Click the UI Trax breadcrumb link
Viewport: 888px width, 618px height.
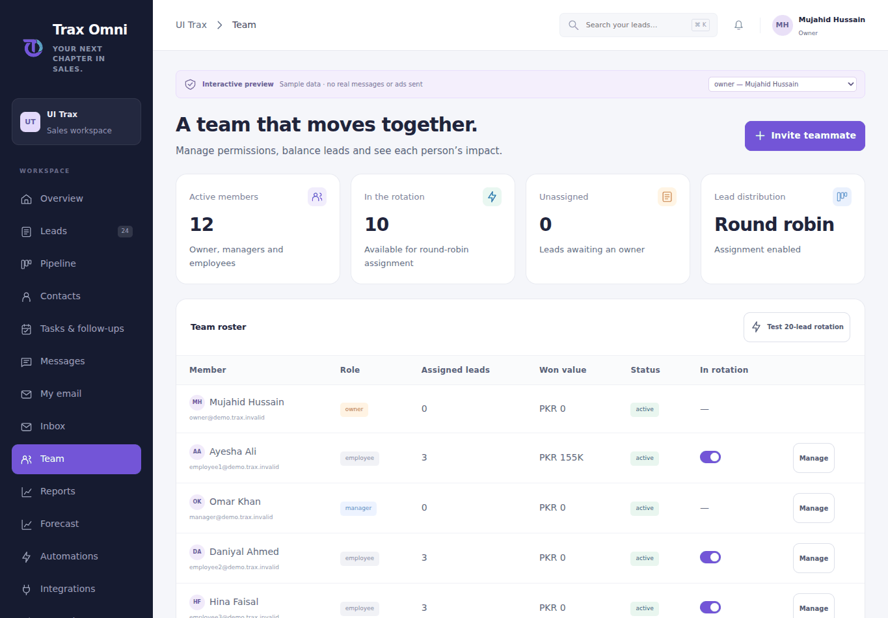pyautogui.click(x=191, y=25)
